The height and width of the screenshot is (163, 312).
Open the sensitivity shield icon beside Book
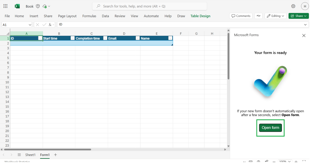[38, 6]
